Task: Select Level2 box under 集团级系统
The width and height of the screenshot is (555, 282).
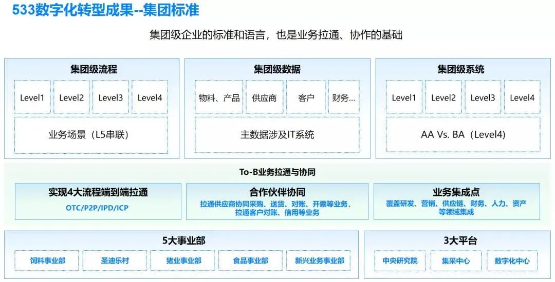Action: 443,97
